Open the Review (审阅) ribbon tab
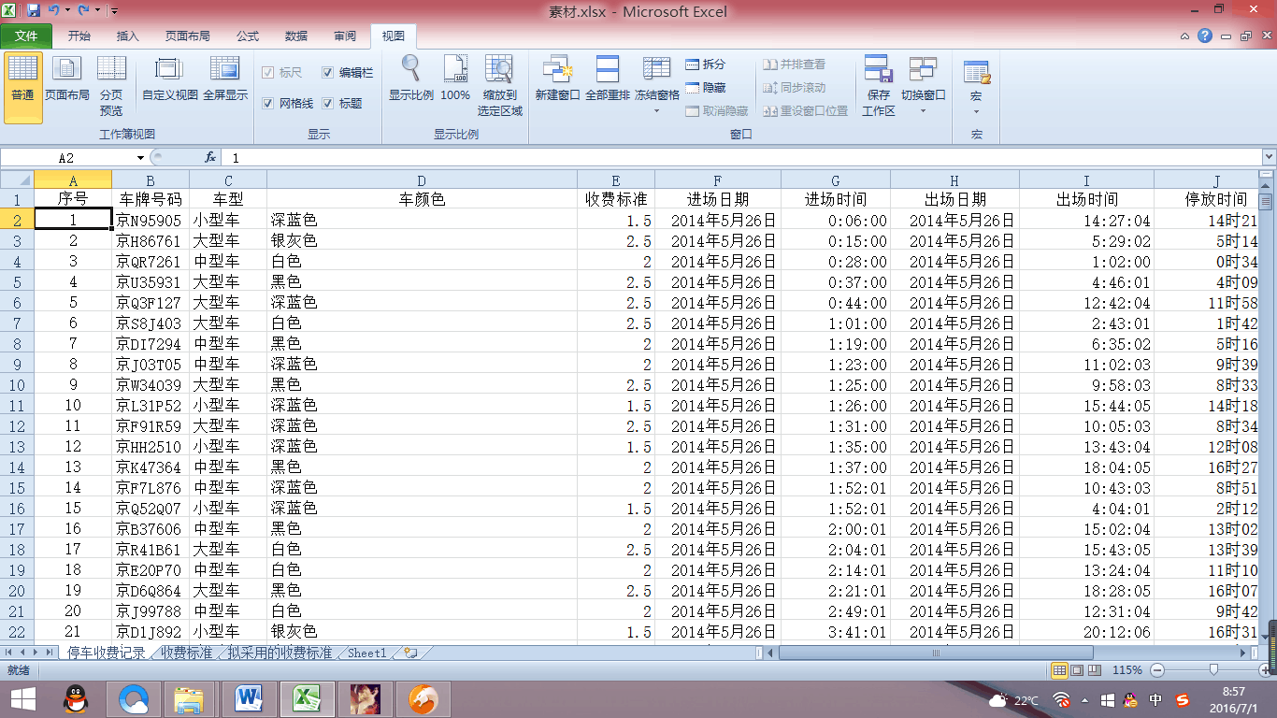Viewport: 1277px width, 718px height. pos(345,36)
